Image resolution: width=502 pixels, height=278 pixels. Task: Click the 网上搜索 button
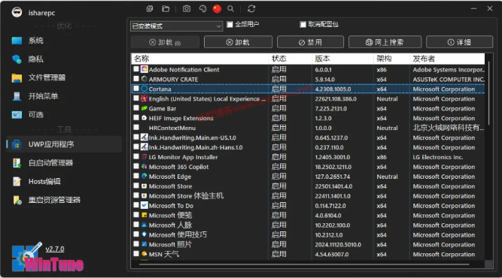[385, 42]
